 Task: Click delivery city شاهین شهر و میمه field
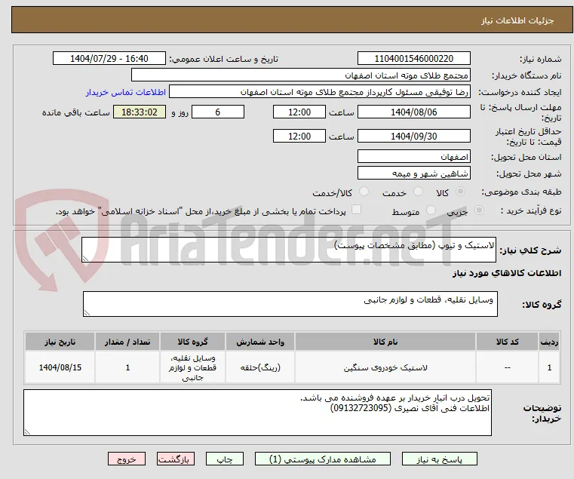point(413,173)
